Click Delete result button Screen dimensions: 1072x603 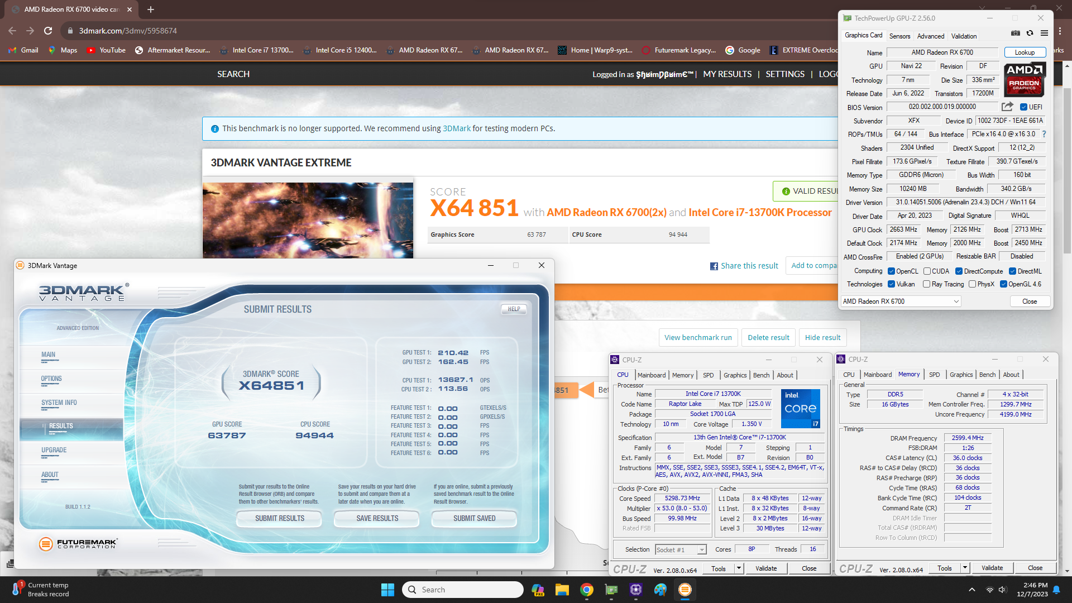coord(768,338)
